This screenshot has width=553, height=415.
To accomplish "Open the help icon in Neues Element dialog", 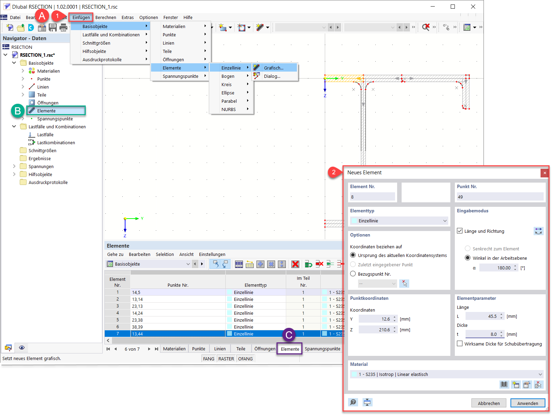I will [353, 402].
